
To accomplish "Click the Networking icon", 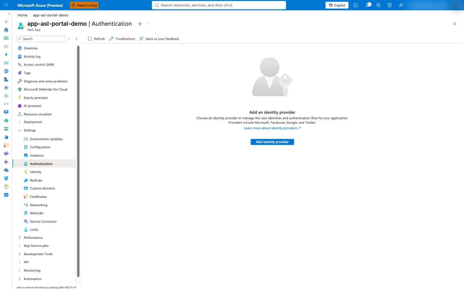I will tap(26, 205).
